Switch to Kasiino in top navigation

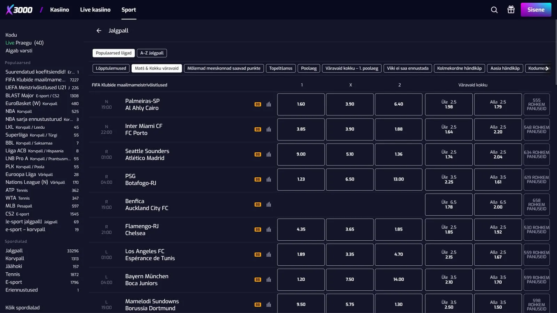(x=60, y=10)
